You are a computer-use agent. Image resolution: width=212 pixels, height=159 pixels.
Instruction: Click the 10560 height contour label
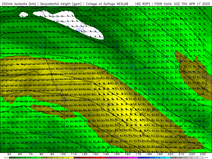[64, 95]
